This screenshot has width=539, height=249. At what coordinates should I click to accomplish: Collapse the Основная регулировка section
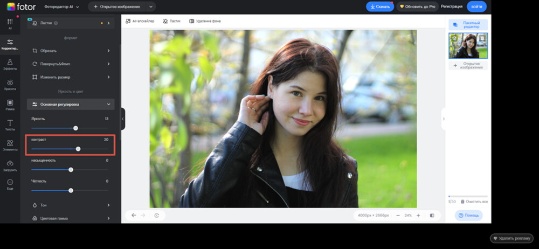tap(71, 104)
